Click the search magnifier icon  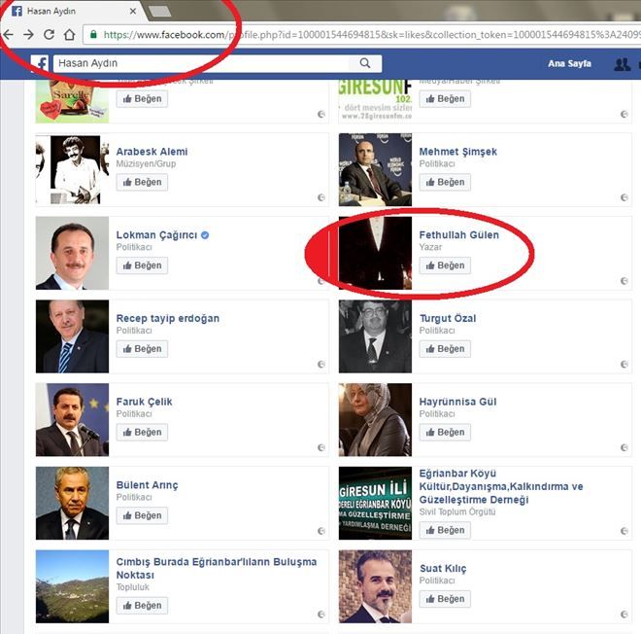click(365, 63)
